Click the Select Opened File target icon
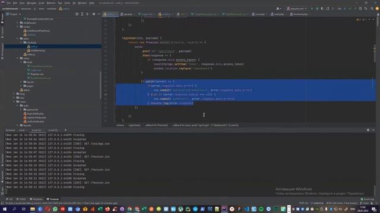Viewport: 380px width, 213px height. (x=77, y=14)
